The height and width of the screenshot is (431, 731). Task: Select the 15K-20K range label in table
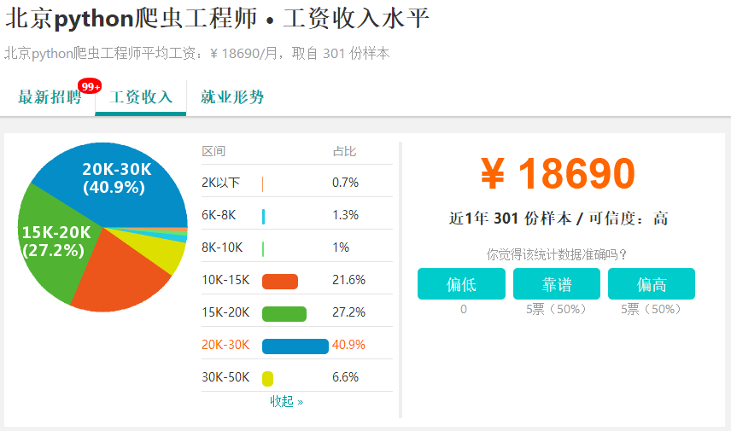225,312
